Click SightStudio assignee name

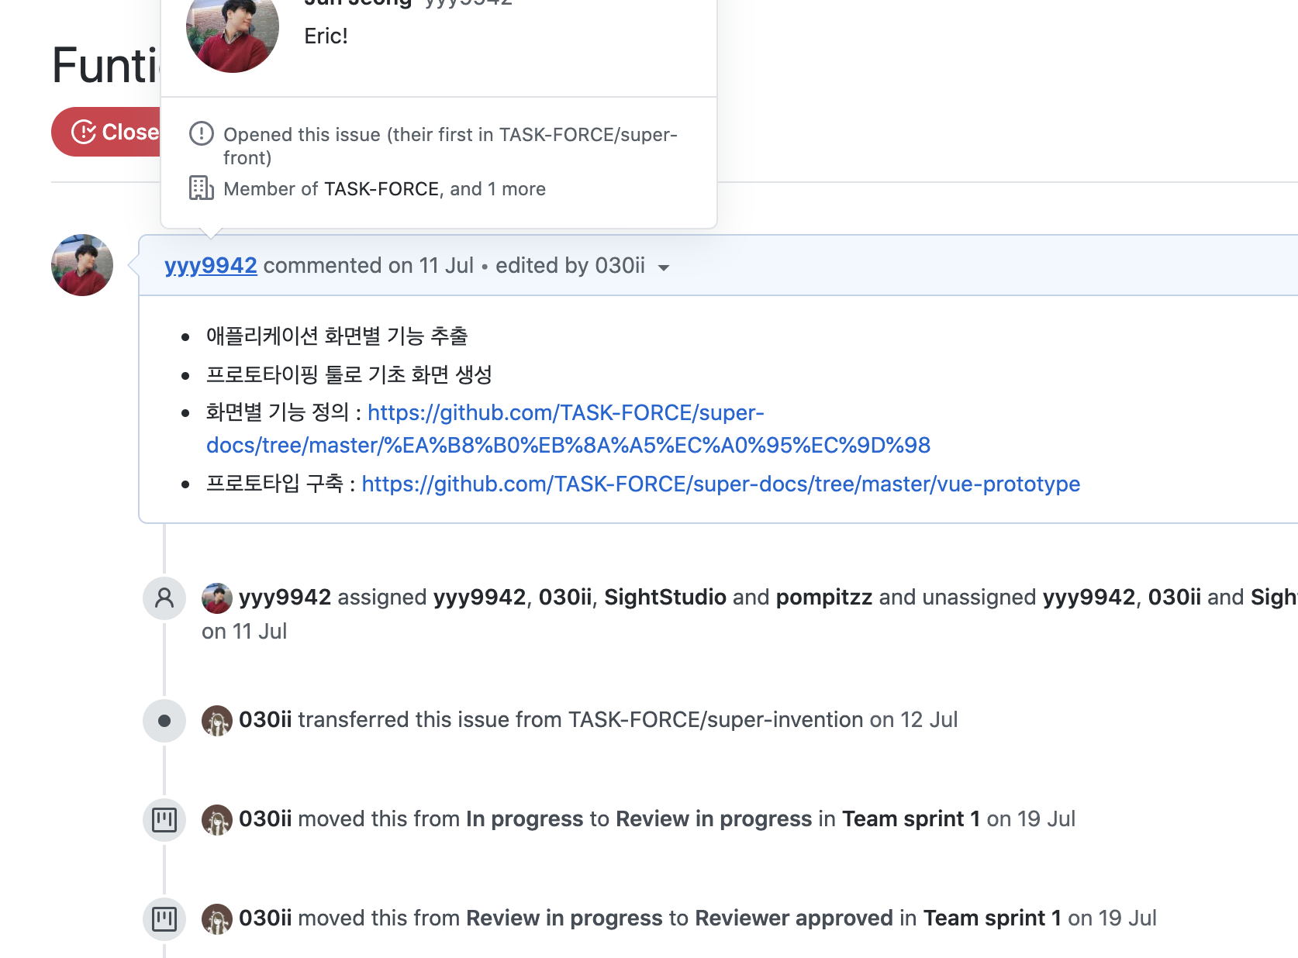click(665, 597)
